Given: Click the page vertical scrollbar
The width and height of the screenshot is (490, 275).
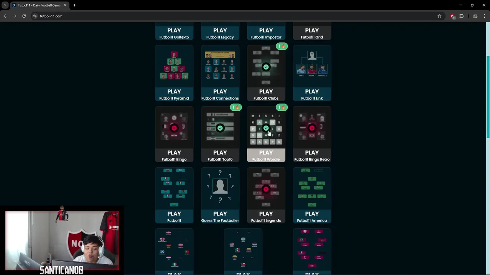Looking at the screenshot, I should [488, 97].
